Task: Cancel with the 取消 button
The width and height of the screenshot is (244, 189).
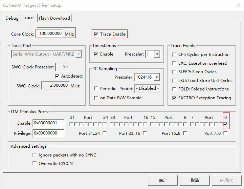Action: pyautogui.click(x=195, y=181)
